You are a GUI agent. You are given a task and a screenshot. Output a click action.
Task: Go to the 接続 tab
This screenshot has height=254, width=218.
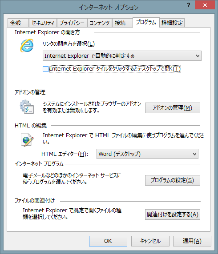(x=122, y=23)
